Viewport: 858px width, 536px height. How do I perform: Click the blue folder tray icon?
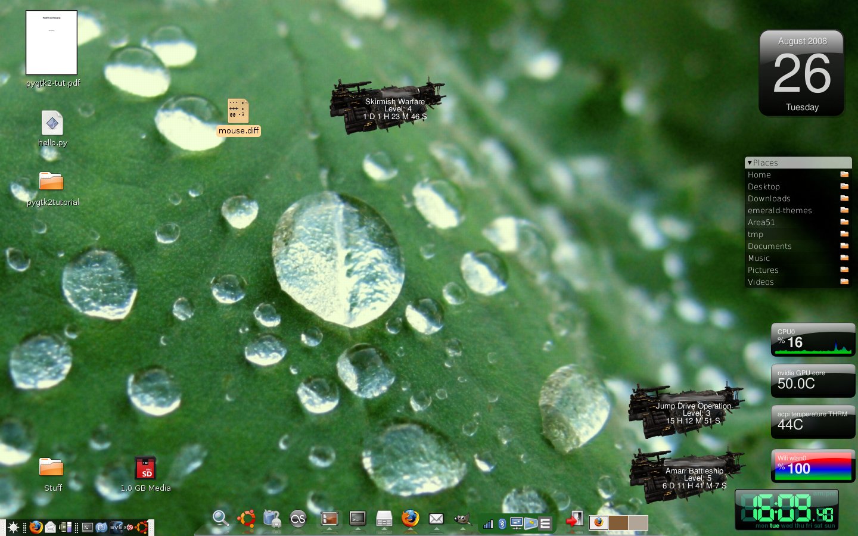[530, 524]
